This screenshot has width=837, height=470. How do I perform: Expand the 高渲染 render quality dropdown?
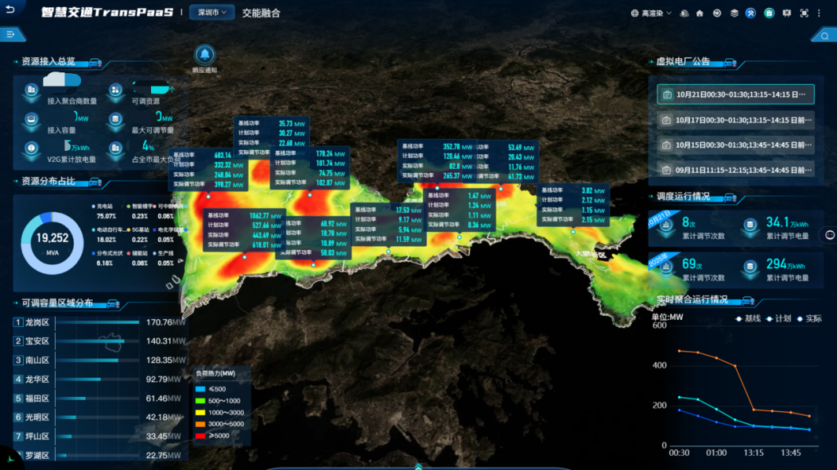click(x=651, y=13)
